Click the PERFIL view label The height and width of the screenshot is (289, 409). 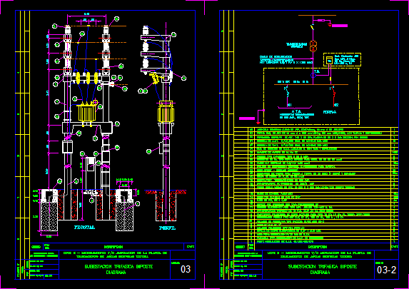[167, 228]
